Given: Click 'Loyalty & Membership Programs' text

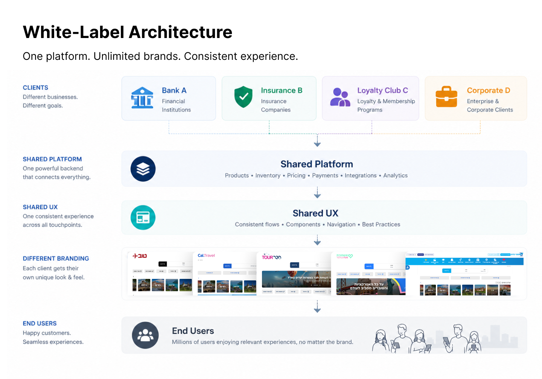Looking at the screenshot, I should [386, 105].
